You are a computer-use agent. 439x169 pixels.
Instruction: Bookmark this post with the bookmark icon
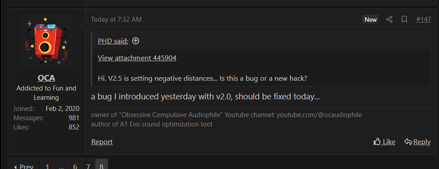[x=404, y=20]
